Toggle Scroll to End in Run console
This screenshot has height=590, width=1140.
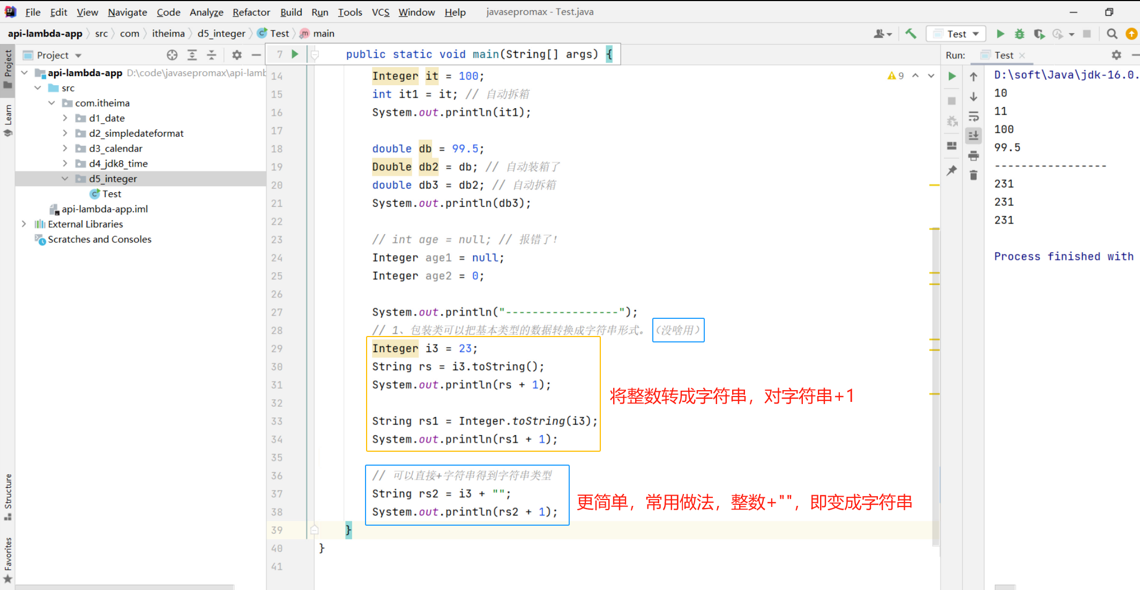(973, 136)
